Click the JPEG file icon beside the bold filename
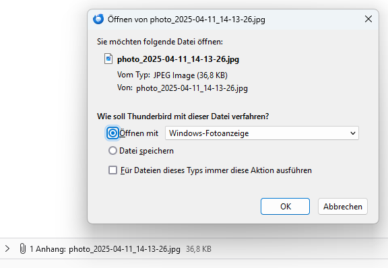 [108, 59]
